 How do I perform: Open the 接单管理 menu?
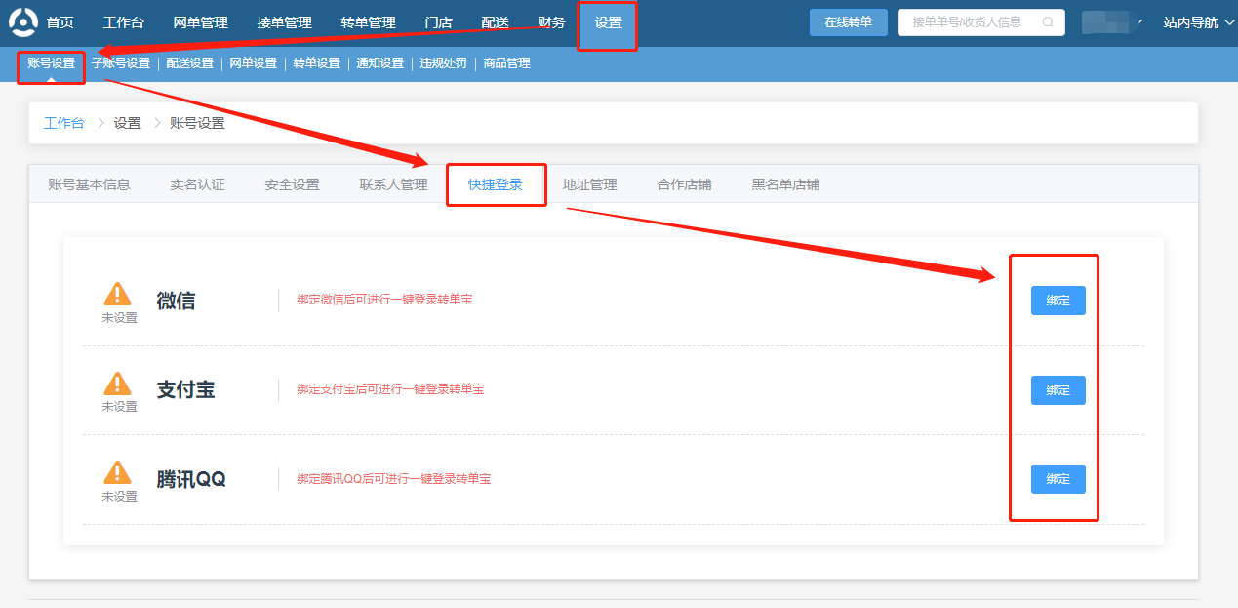tap(285, 22)
